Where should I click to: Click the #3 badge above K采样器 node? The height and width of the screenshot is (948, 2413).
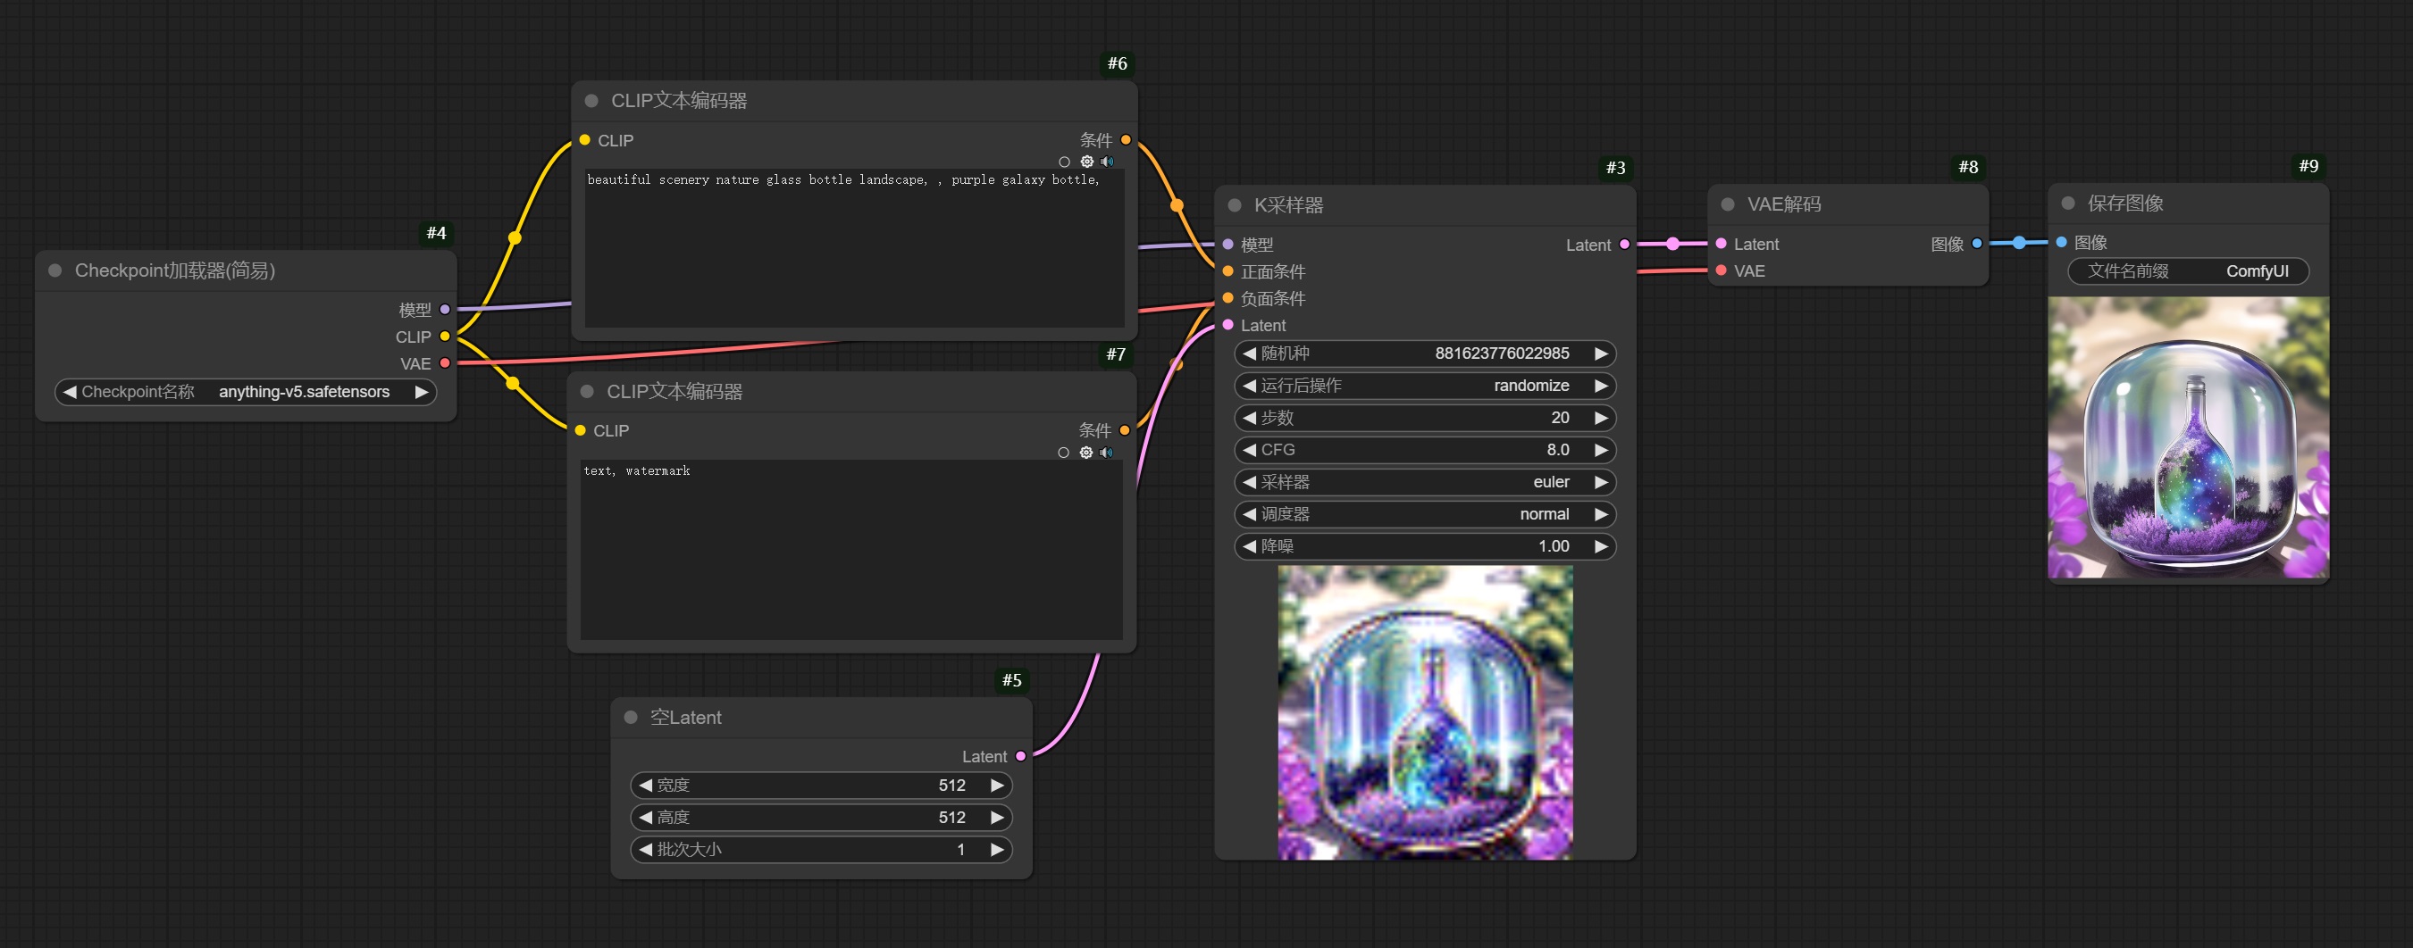pyautogui.click(x=1615, y=168)
